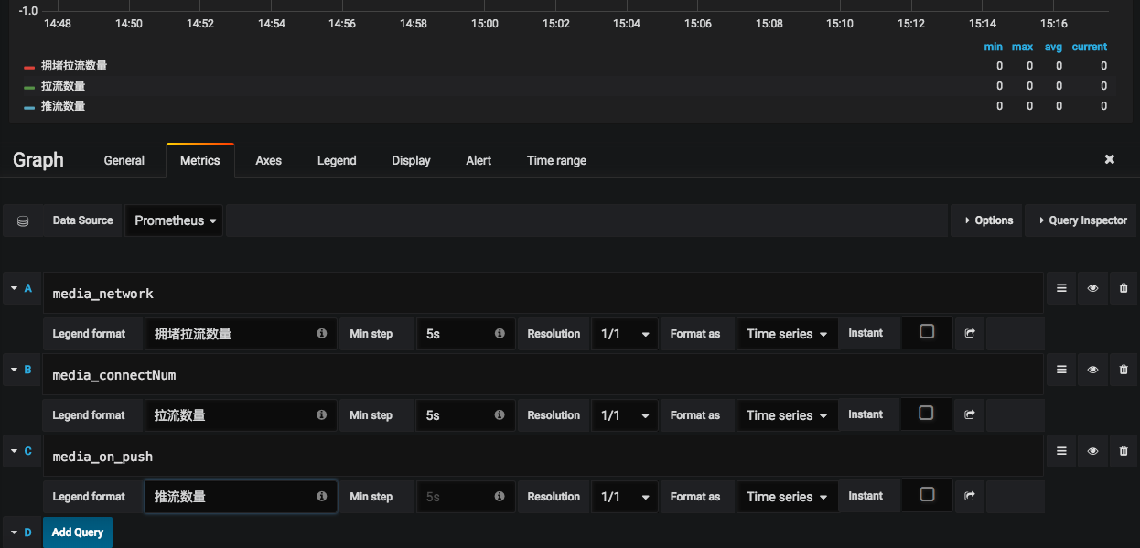Open Format as dropdown for query A

787,334
